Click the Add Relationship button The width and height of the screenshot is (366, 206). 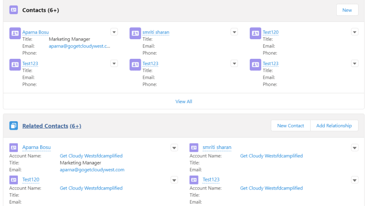pos(334,125)
